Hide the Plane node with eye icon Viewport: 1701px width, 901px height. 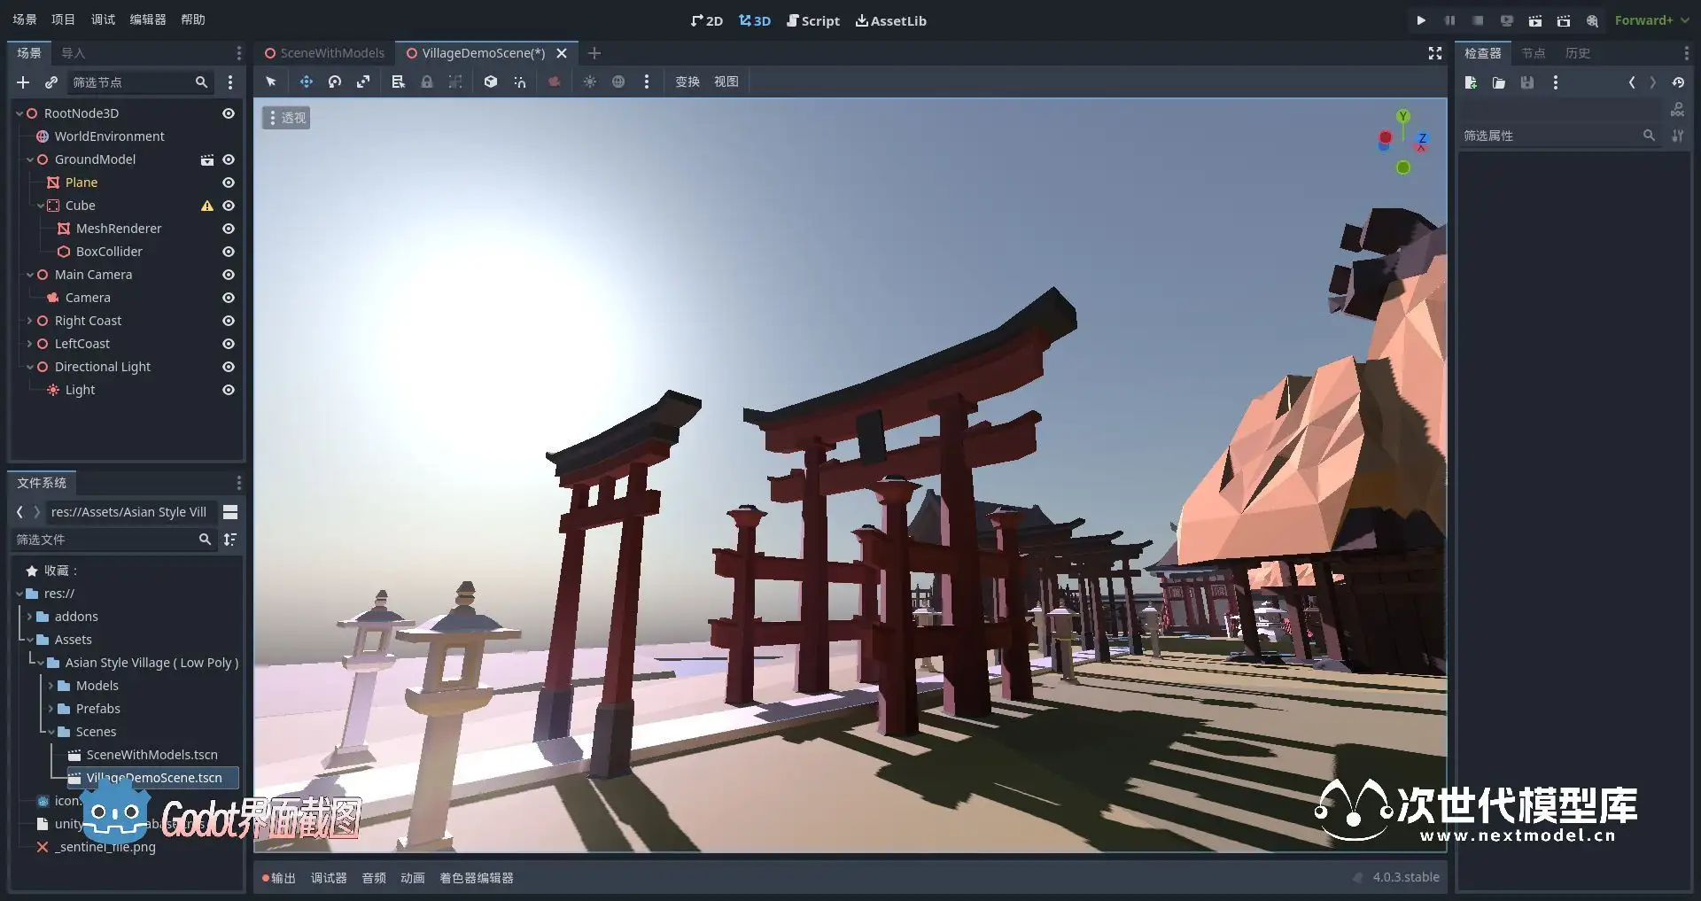click(x=229, y=183)
